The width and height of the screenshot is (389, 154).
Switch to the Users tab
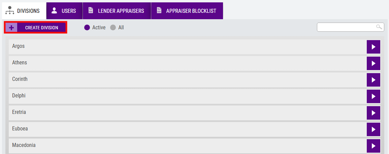point(65,11)
